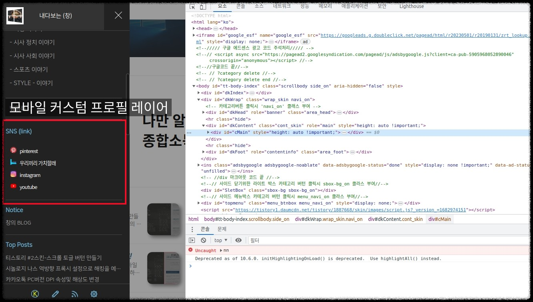The height and width of the screenshot is (302, 533).
Task: Expand the dkIndex div node
Action: pos(199,93)
